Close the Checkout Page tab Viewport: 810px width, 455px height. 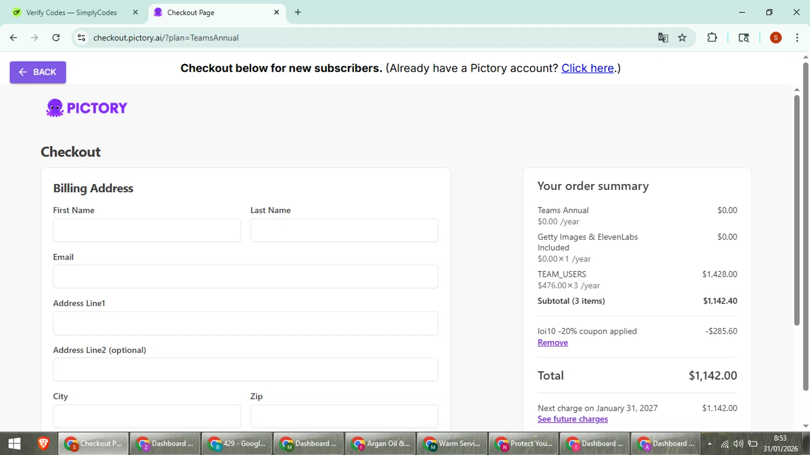click(x=276, y=12)
